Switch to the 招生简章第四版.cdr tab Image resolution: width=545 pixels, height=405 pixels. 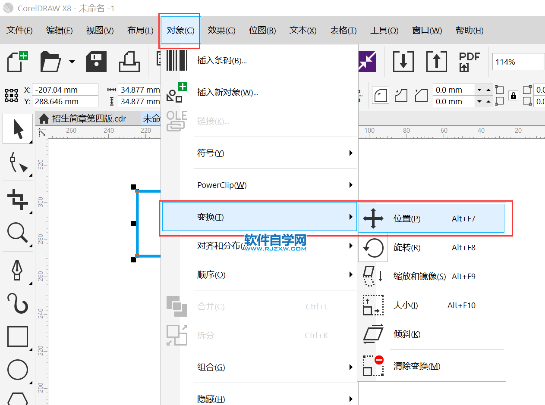tap(89, 118)
